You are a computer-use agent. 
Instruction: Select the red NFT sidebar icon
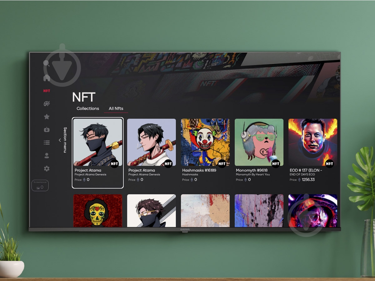coord(47,91)
